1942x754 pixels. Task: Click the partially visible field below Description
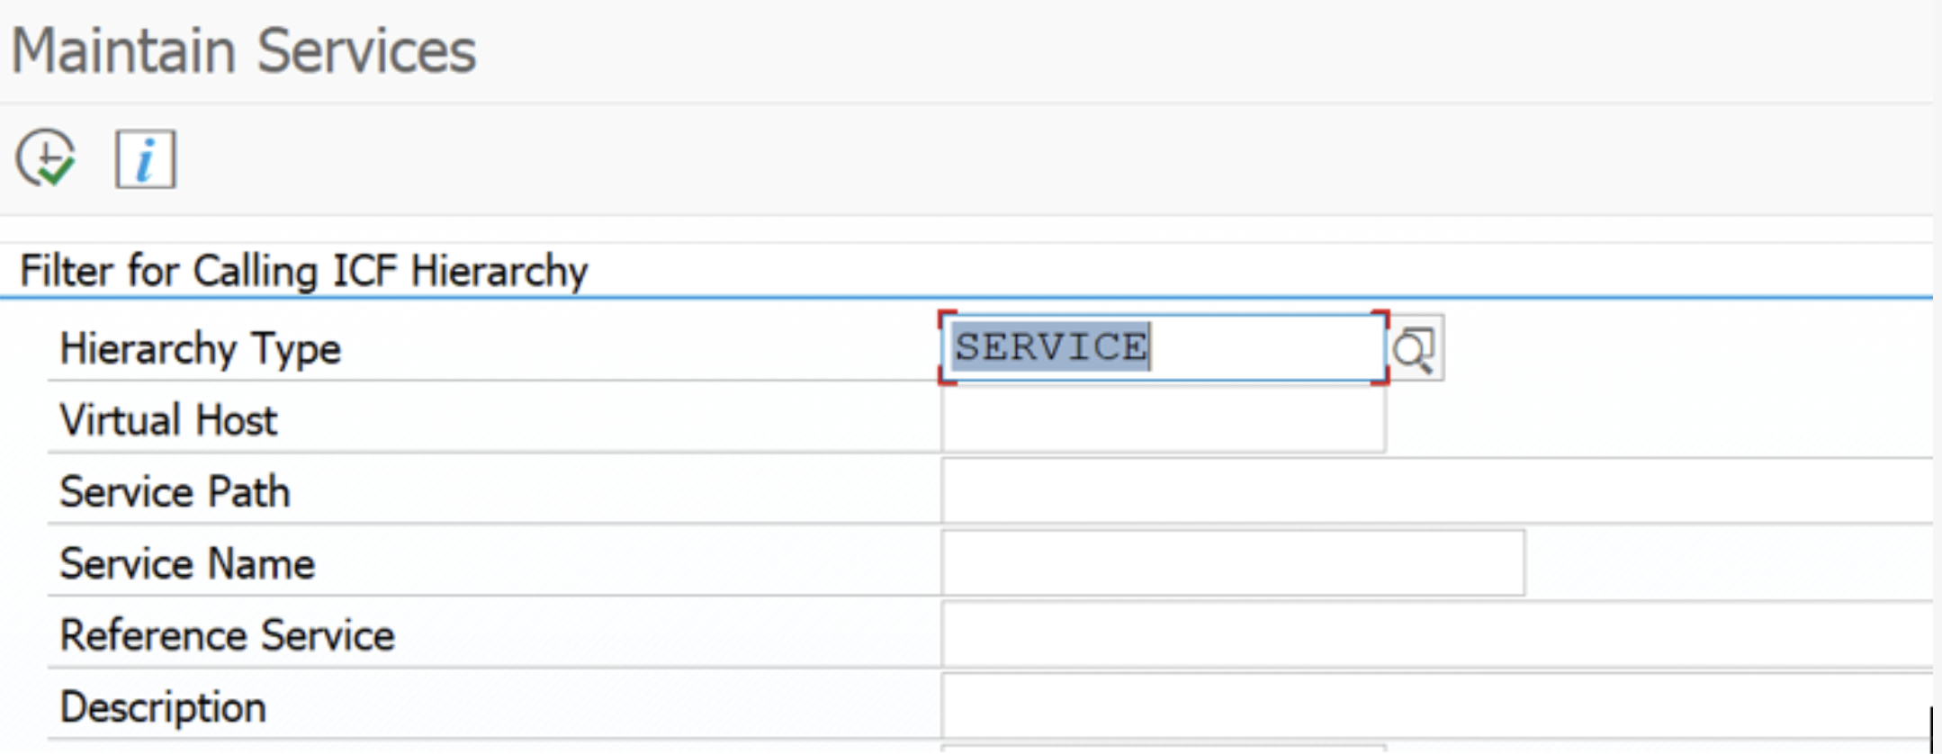click(1163, 748)
